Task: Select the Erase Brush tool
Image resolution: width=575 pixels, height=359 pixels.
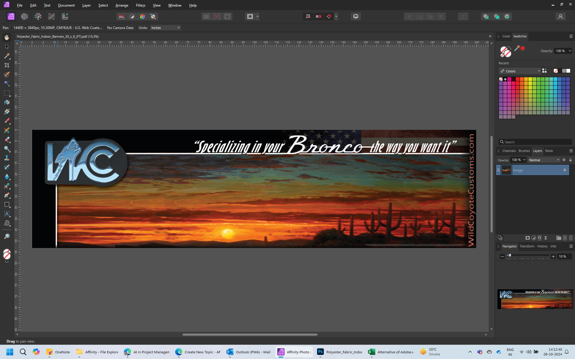Action: (7, 139)
